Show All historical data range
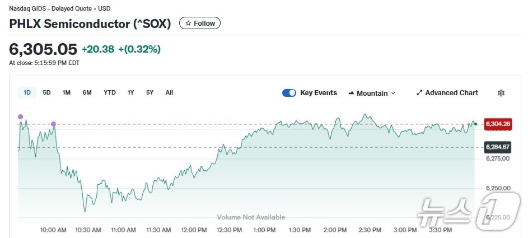 point(169,92)
